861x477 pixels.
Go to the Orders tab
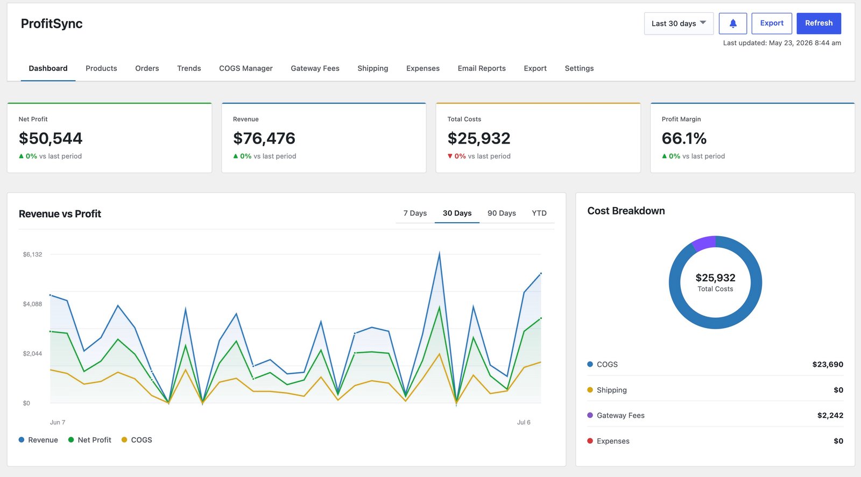[147, 68]
